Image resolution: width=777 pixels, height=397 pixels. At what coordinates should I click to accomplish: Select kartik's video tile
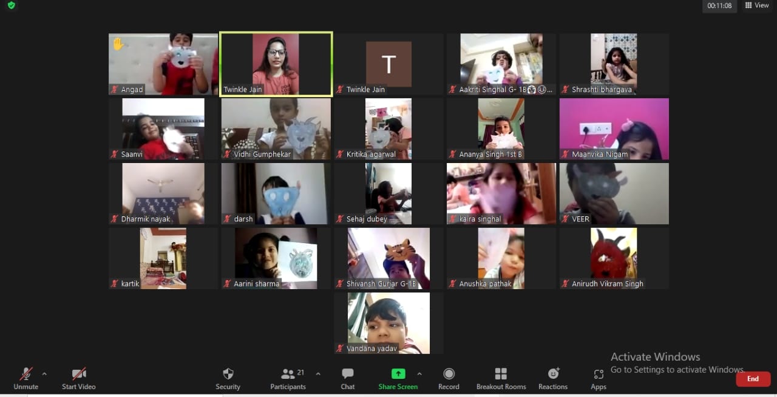(x=163, y=259)
